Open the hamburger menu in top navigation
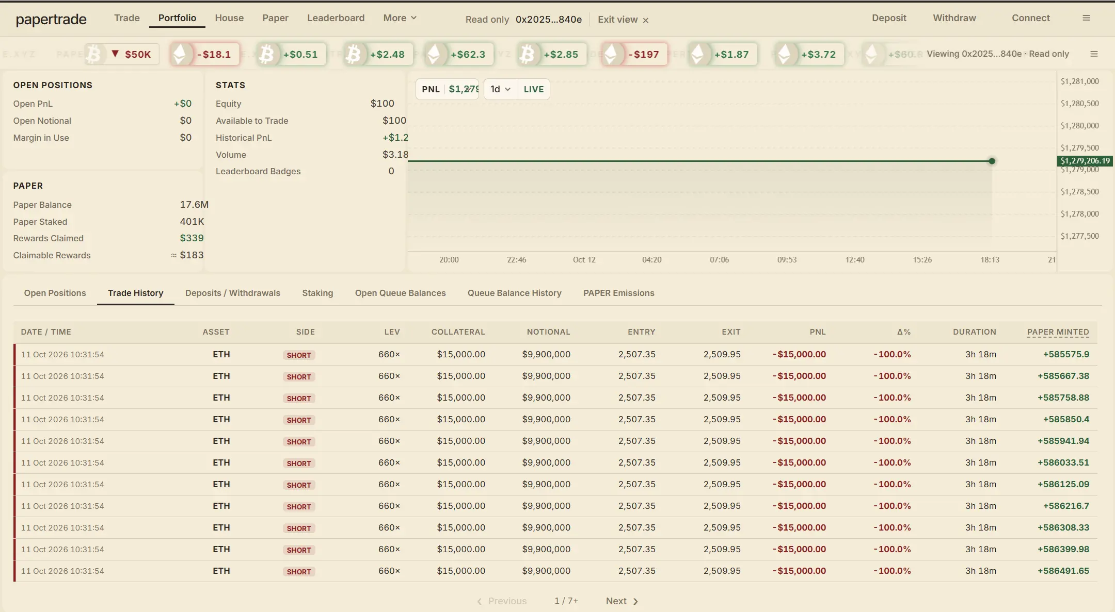The image size is (1115, 612). tap(1086, 18)
